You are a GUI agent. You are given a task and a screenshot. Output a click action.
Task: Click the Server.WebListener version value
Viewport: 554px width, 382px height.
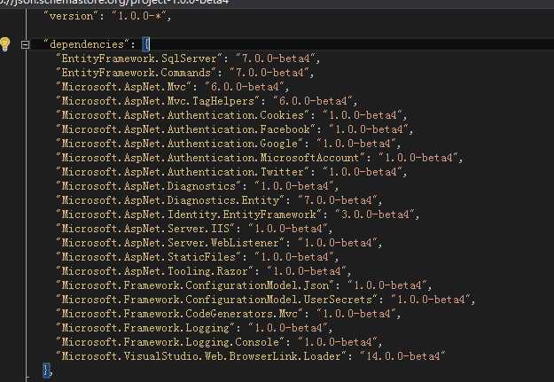[338, 243]
